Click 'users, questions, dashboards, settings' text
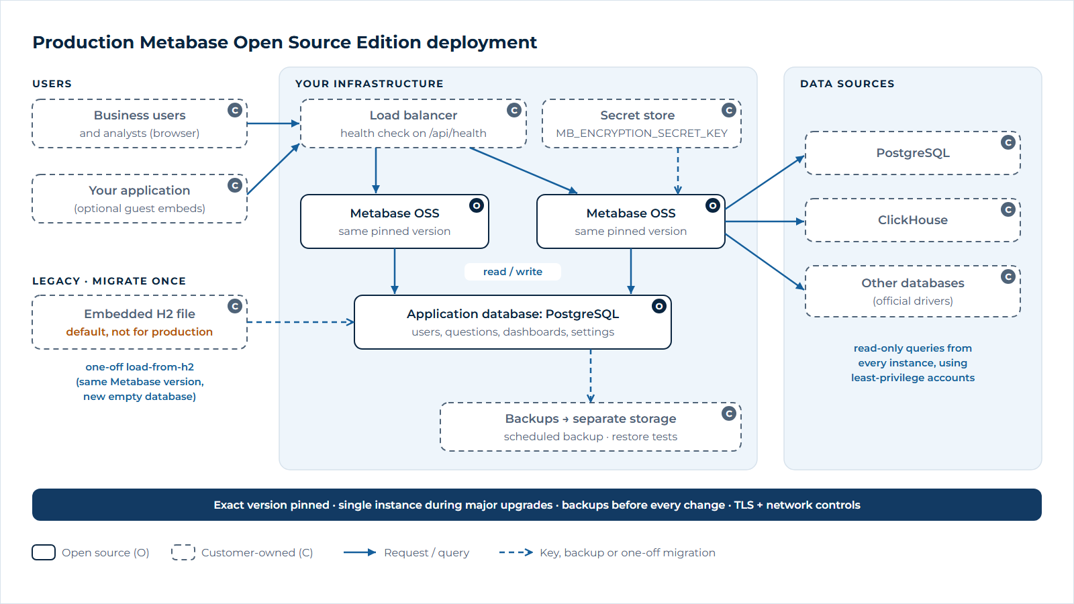This screenshot has height=604, width=1074. click(513, 332)
